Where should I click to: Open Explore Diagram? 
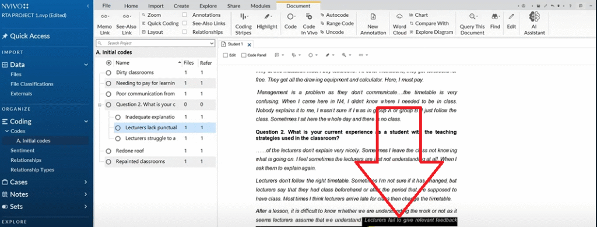431,33
